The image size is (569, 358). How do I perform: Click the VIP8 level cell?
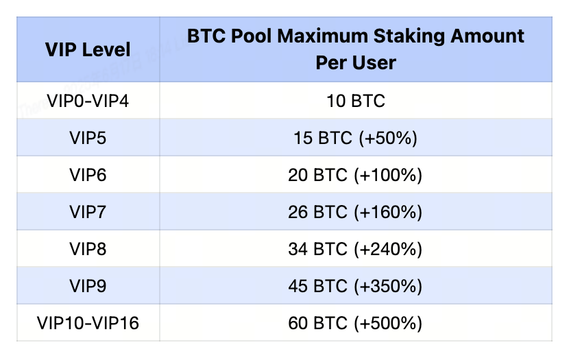[x=88, y=250]
